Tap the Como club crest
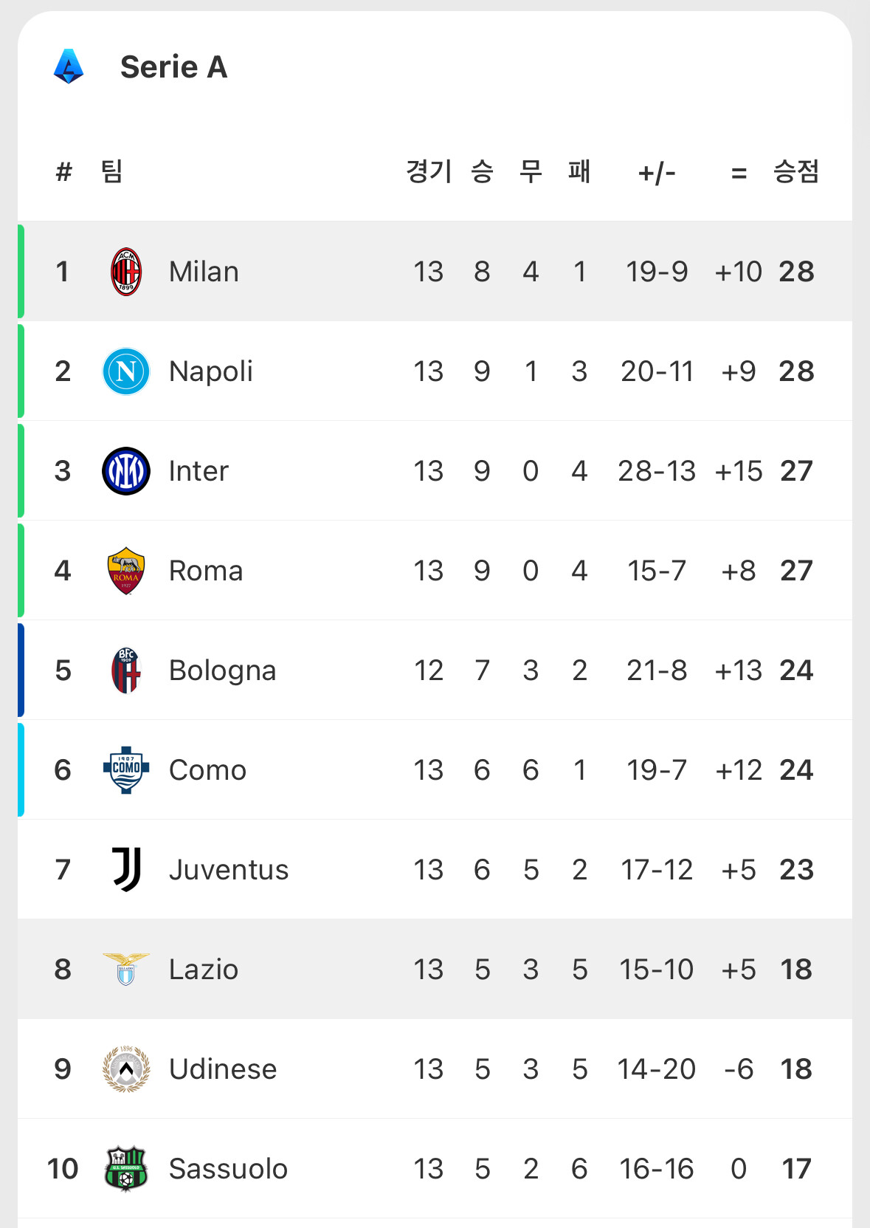This screenshot has height=1228, width=870. coord(126,769)
